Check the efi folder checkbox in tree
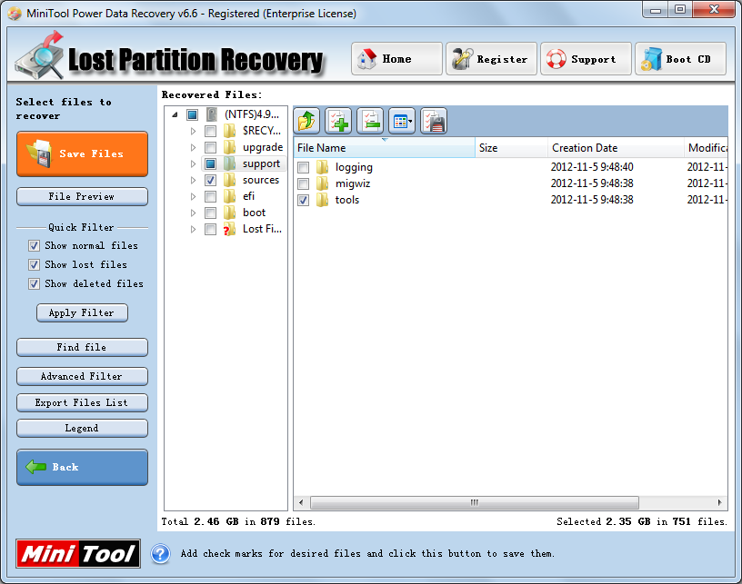Screen dimensions: 742x584 click(x=211, y=196)
